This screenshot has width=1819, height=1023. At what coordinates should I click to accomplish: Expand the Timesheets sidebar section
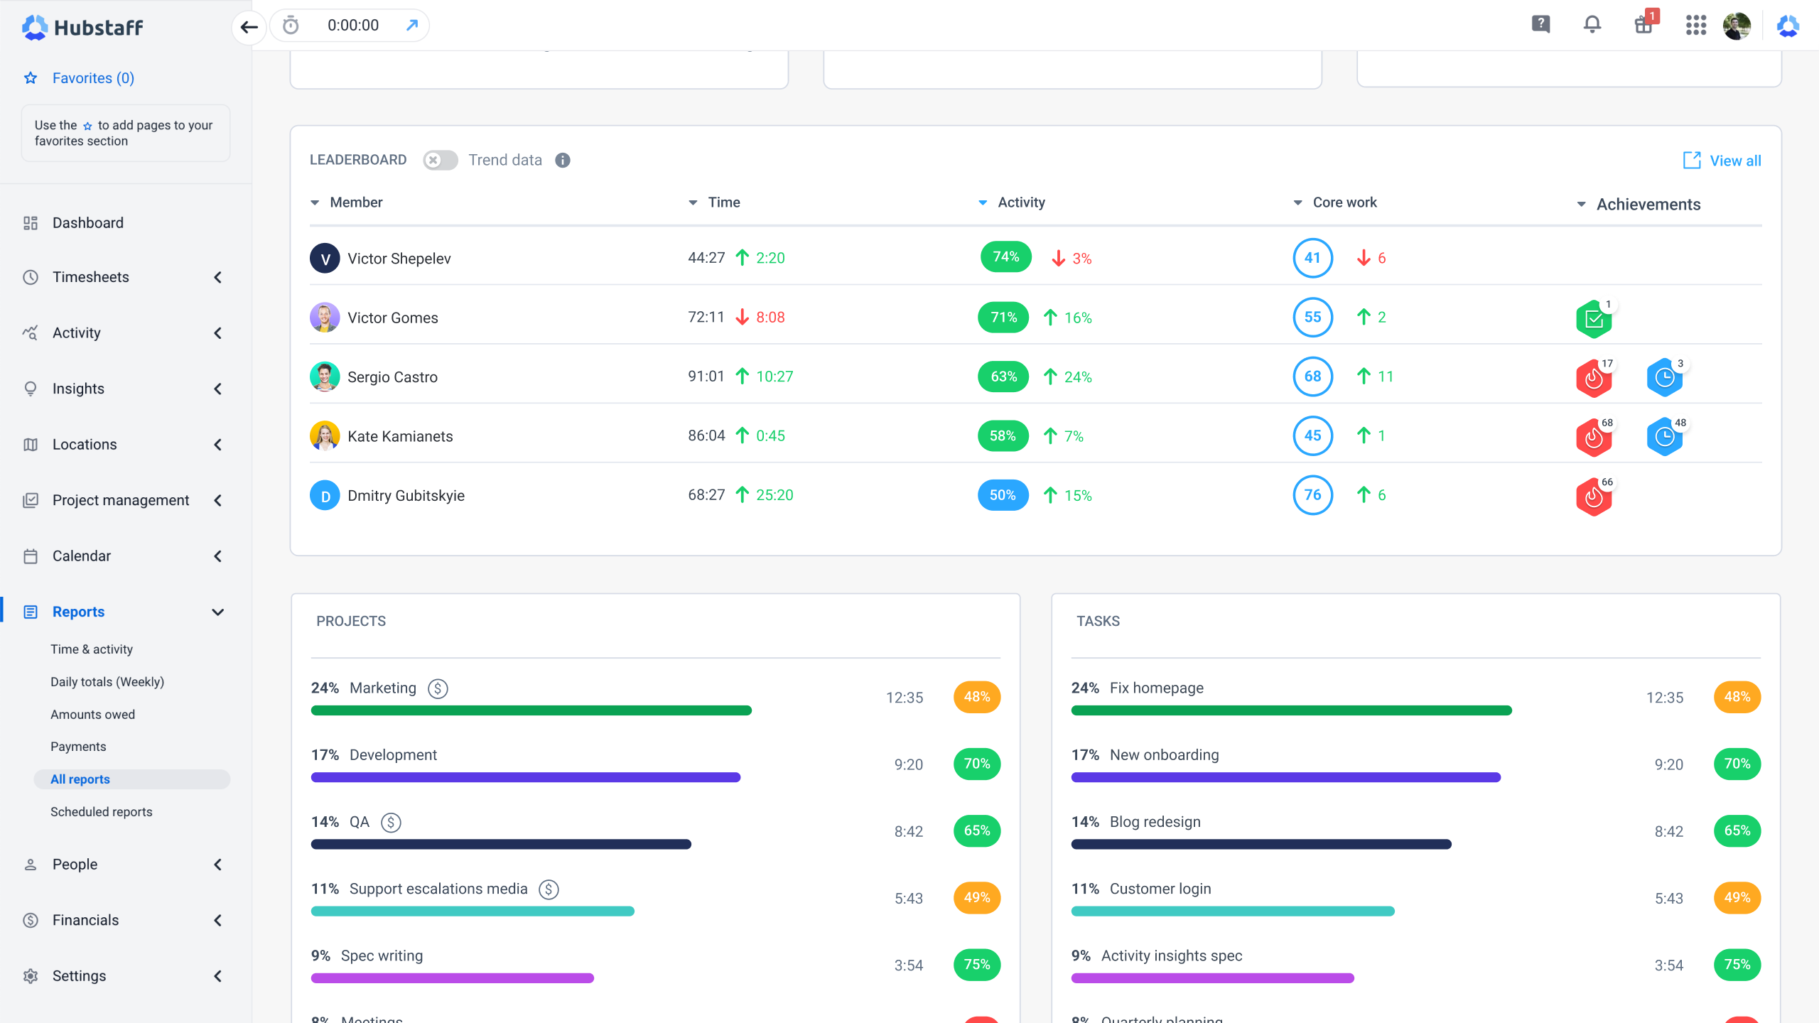tap(218, 277)
